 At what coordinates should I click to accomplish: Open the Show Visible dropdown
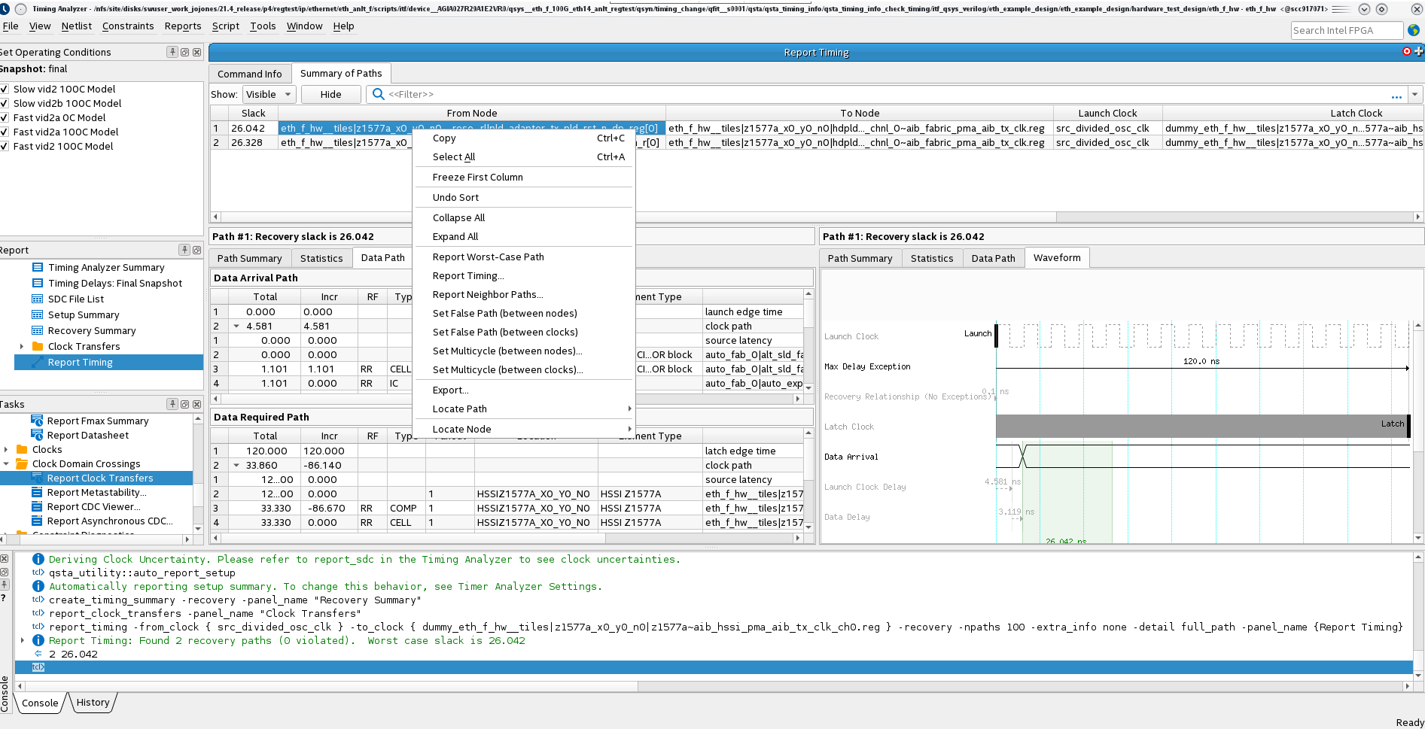tap(268, 94)
